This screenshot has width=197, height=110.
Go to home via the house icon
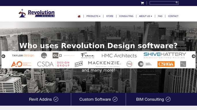(79, 16)
